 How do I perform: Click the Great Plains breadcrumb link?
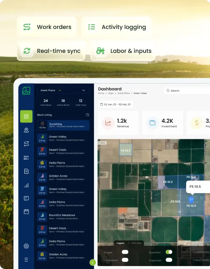point(123,93)
